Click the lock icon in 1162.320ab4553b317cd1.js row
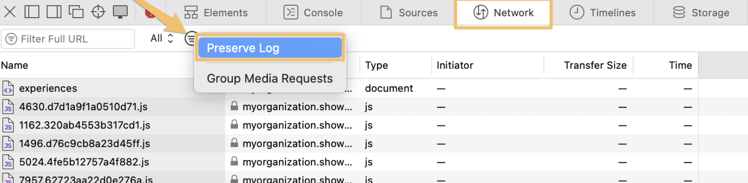 tap(234, 124)
